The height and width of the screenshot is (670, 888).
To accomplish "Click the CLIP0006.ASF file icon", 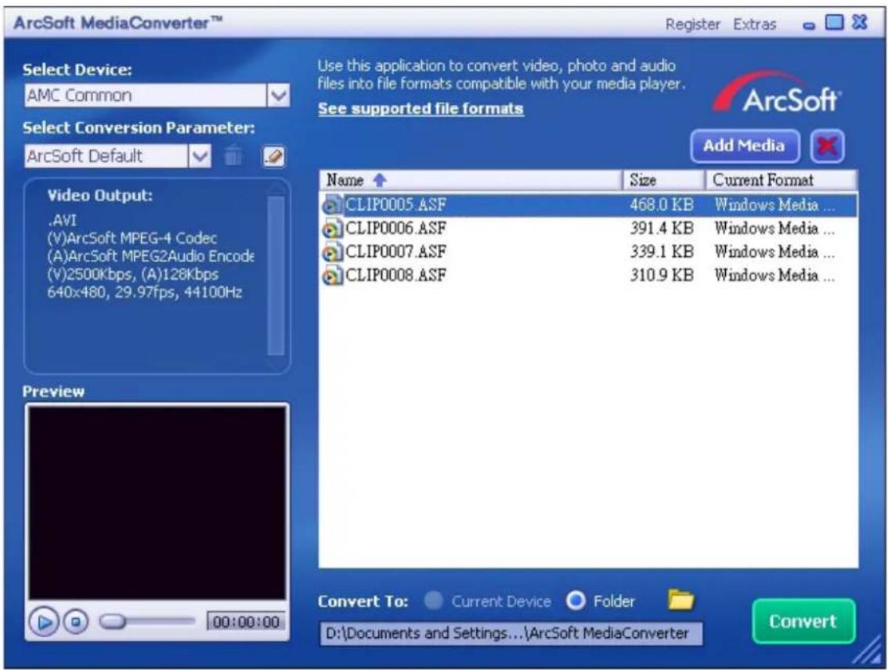I will 333,229.
